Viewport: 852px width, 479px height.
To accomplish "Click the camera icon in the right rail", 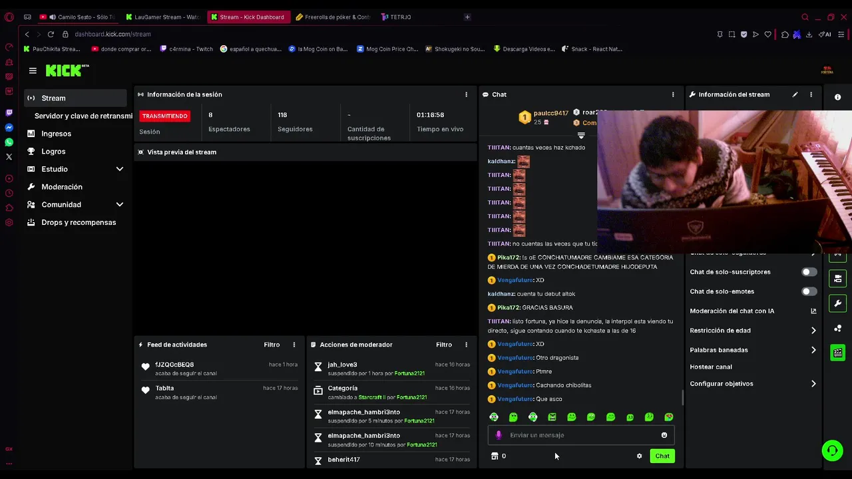I will pyautogui.click(x=837, y=278).
